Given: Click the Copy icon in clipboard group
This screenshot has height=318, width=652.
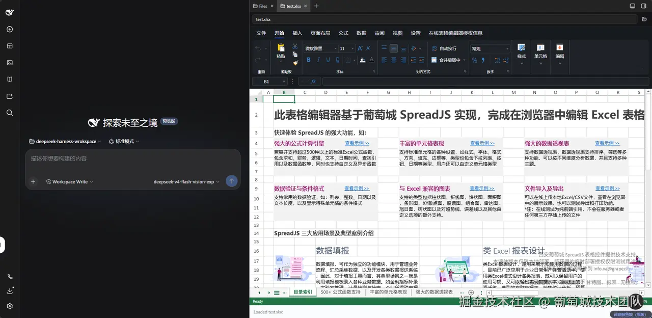Looking at the screenshot, I should pyautogui.click(x=295, y=55).
